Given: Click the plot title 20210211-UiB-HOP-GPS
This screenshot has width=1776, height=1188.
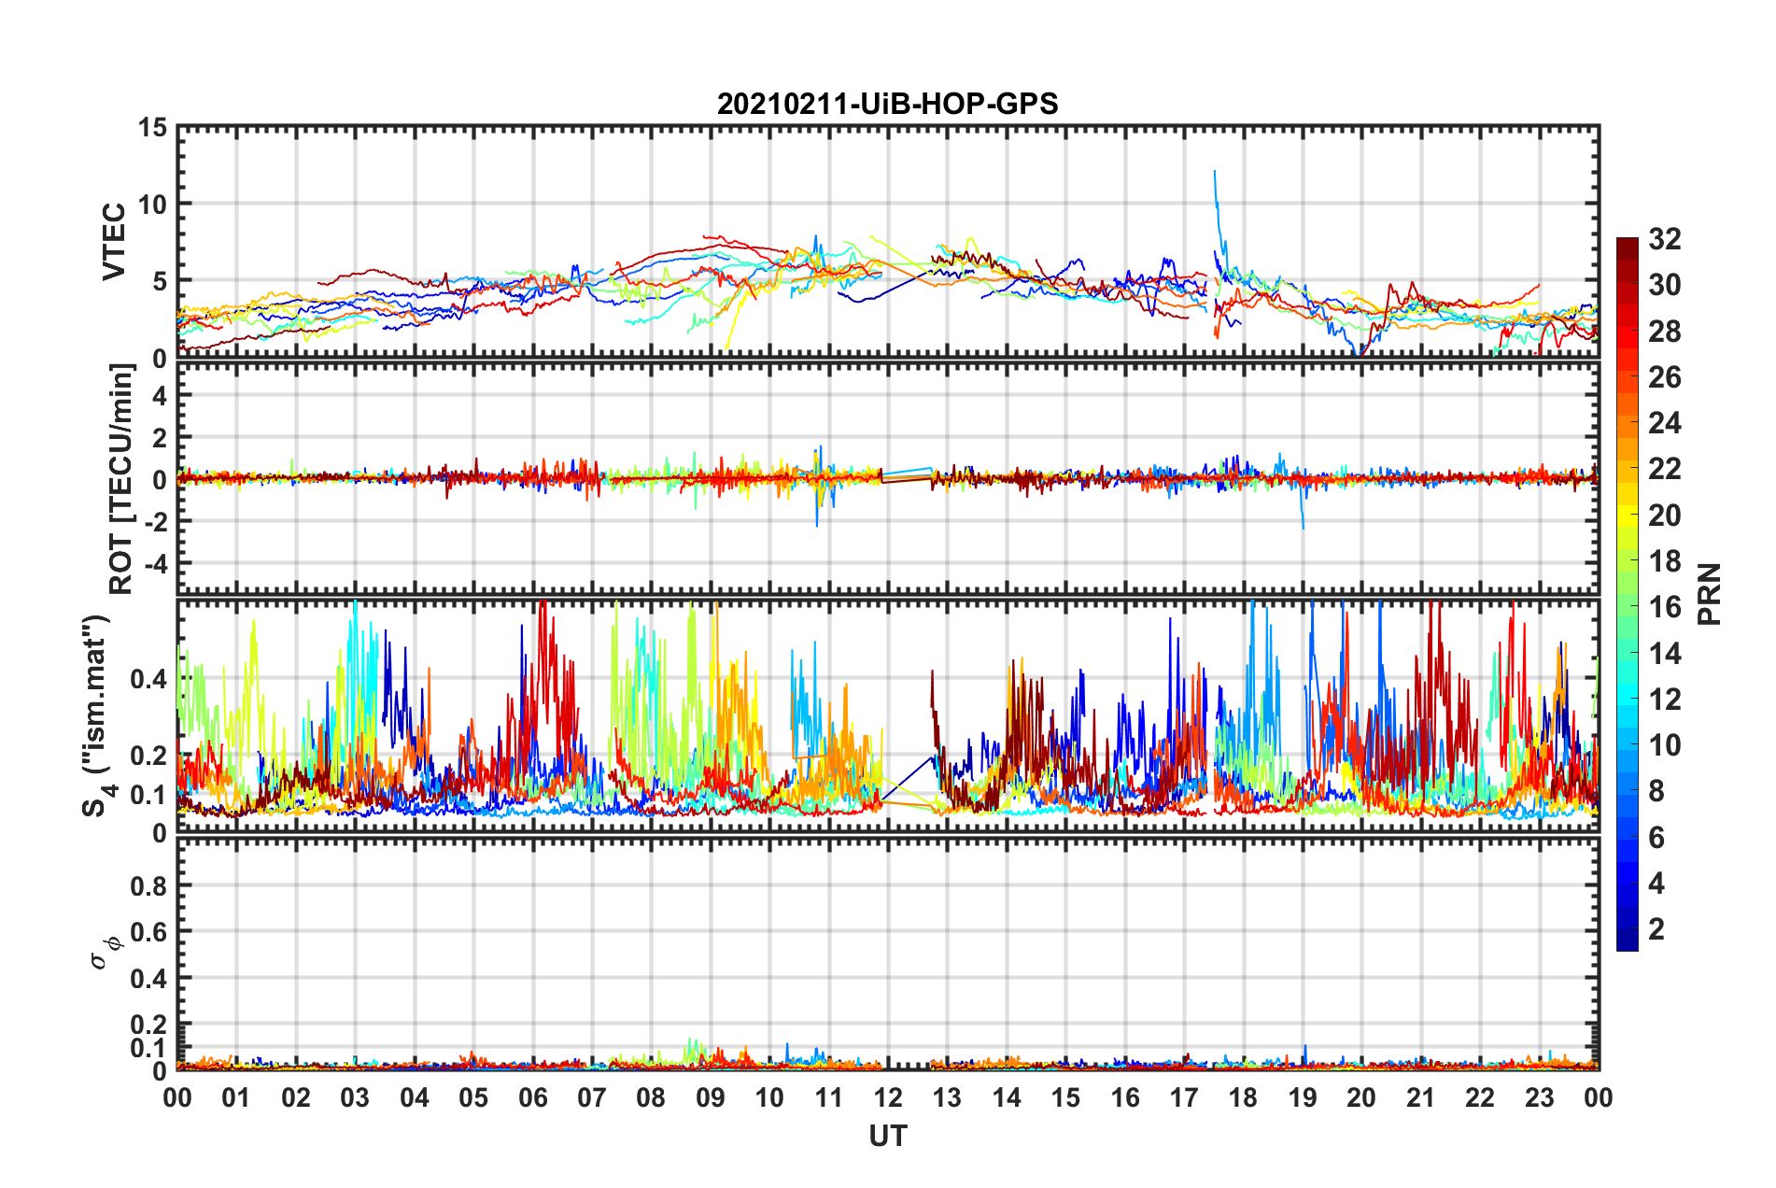Looking at the screenshot, I should coord(887,104).
